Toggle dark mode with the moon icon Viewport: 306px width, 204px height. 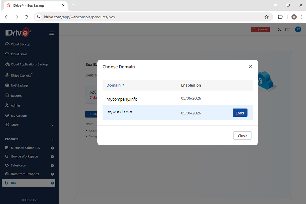tap(279, 30)
